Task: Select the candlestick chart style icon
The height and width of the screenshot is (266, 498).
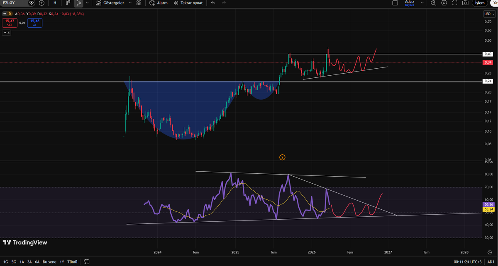Action: pos(79,3)
